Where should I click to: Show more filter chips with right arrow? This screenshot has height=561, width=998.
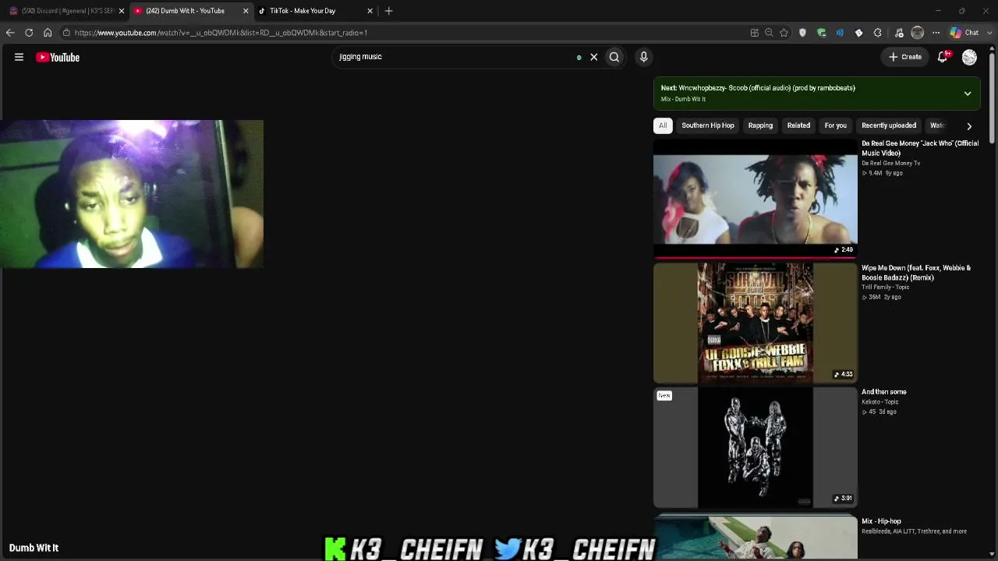[969, 125]
